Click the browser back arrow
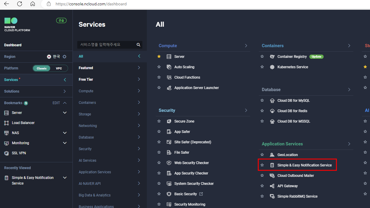 [6, 4]
